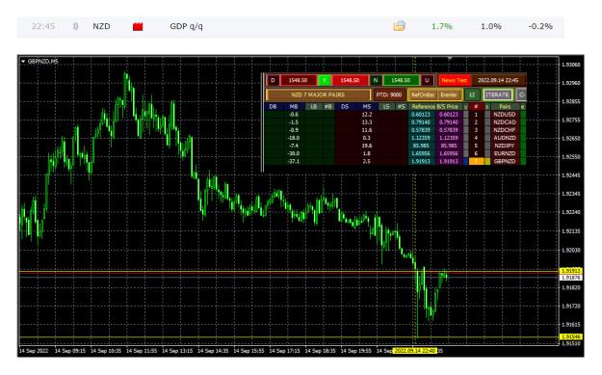
Task: Click the white 1.91876 current price label
Action: [571, 277]
